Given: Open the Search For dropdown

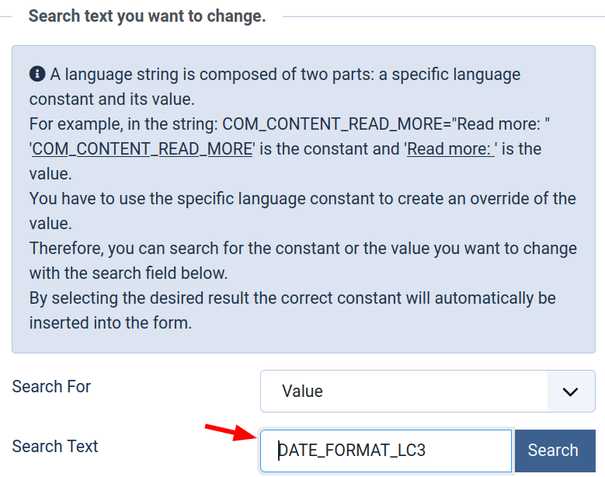Looking at the screenshot, I should click(427, 391).
